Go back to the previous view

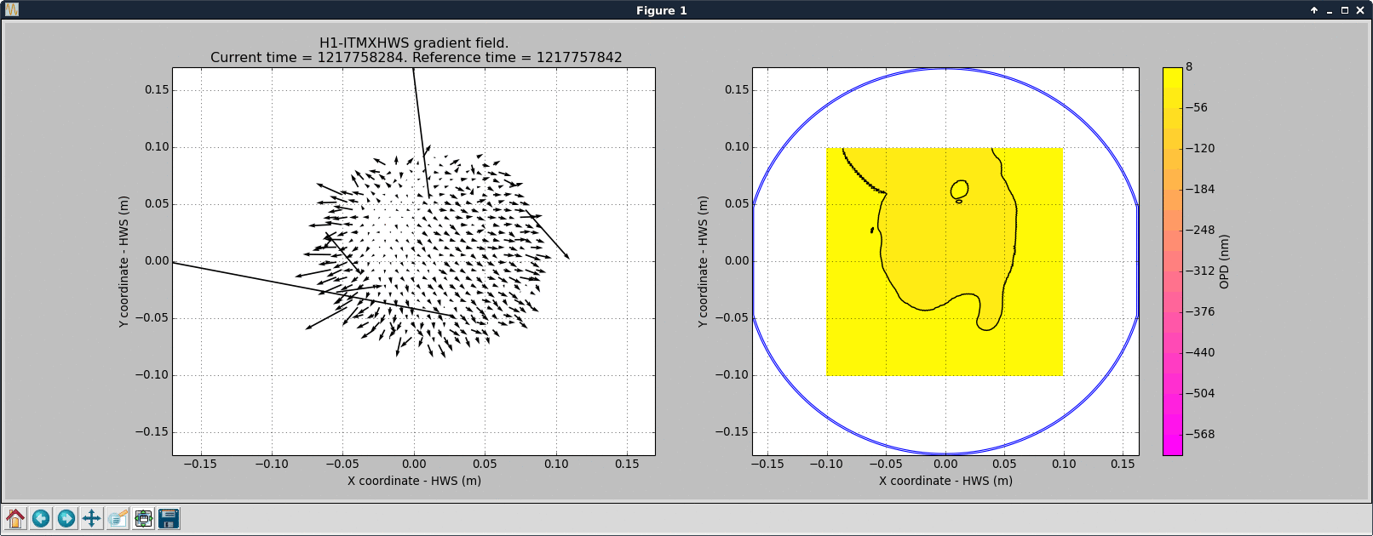tap(41, 518)
